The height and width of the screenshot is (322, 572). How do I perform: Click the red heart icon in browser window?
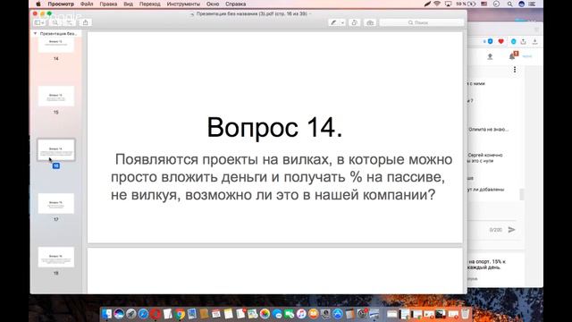pyautogui.click(x=500, y=41)
